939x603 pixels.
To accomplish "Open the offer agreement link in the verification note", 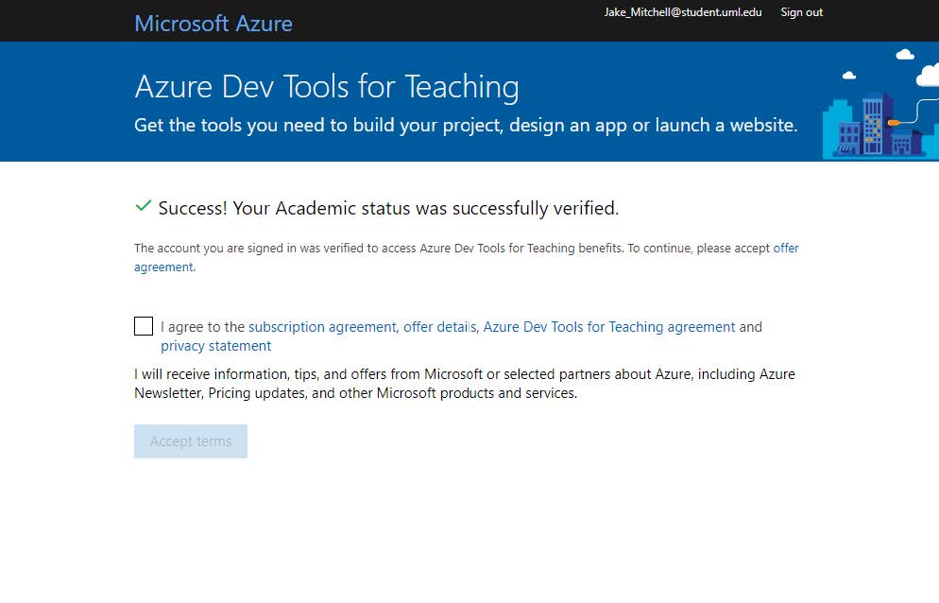I will click(785, 249).
